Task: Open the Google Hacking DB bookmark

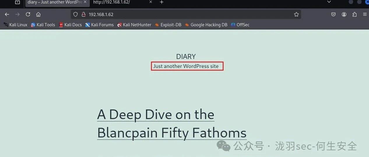Action: click(206, 25)
